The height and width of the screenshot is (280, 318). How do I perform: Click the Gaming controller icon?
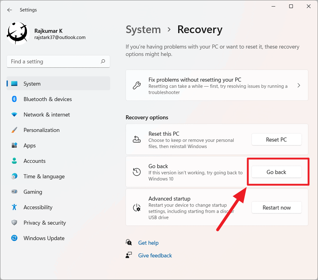[x=13, y=192]
